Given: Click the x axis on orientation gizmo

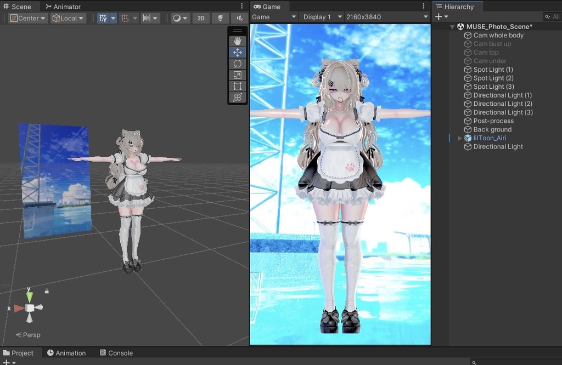Looking at the screenshot, I should click(x=18, y=308).
